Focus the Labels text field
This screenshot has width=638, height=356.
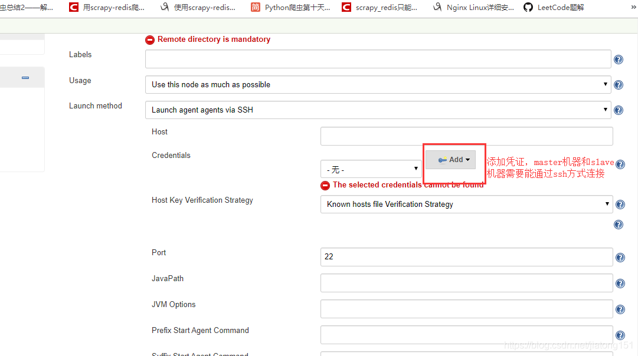(x=378, y=59)
